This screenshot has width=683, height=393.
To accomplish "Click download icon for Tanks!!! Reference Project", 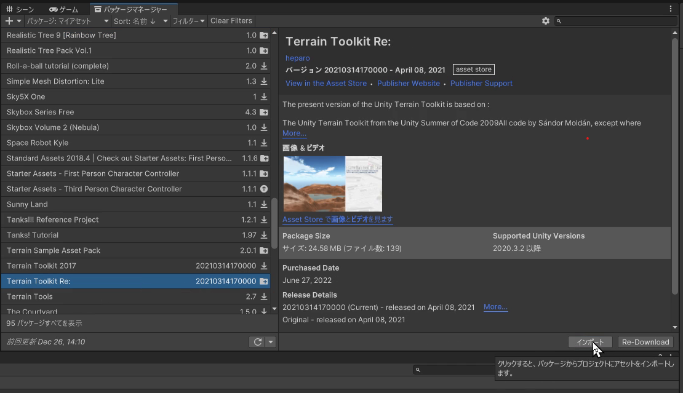I will (264, 220).
